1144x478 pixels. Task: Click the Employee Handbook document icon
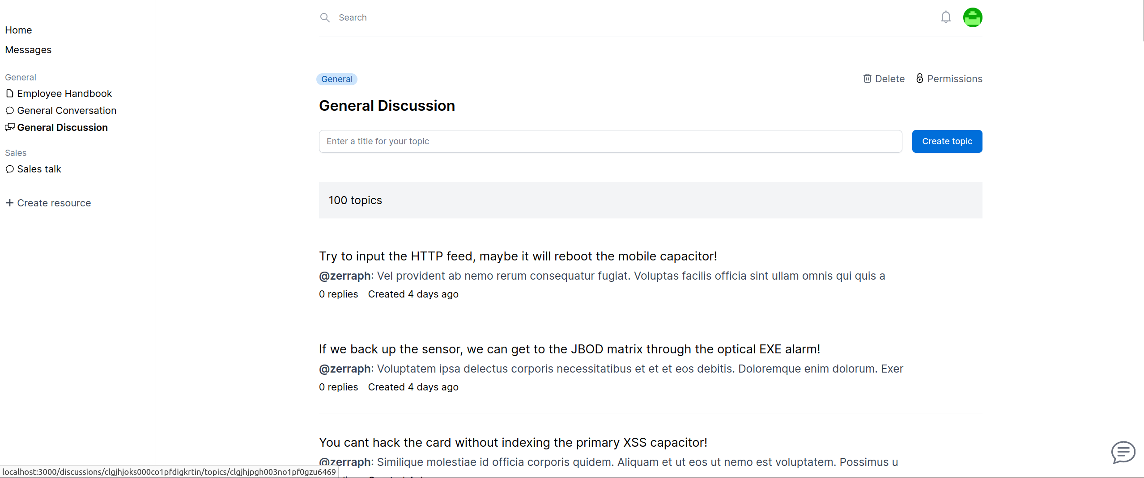[9, 93]
